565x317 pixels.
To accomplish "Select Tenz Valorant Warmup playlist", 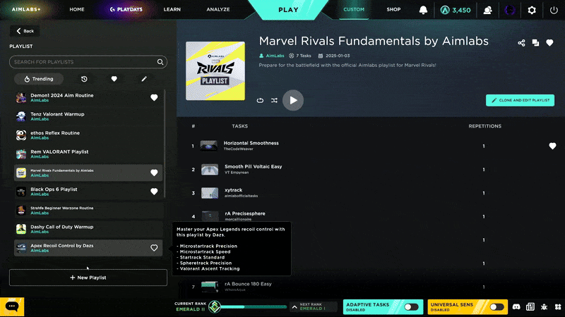I will pyautogui.click(x=88, y=116).
